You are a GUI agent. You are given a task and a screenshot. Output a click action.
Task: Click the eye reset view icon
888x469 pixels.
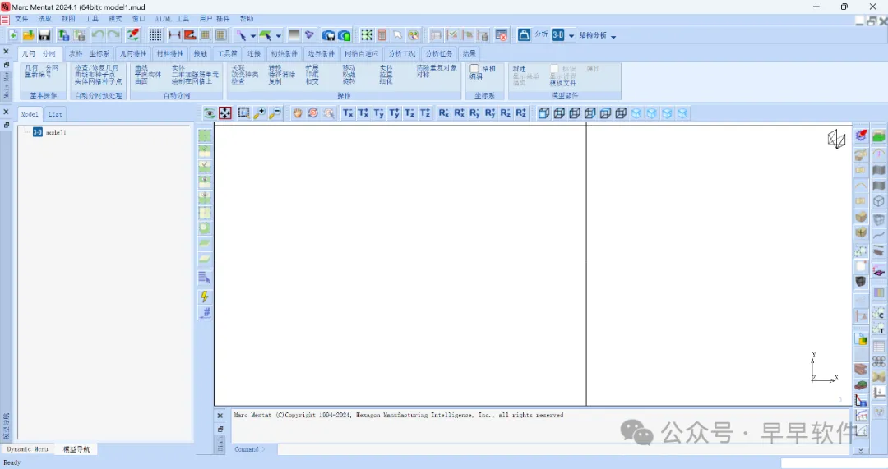point(210,113)
